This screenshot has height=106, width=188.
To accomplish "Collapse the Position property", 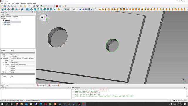I will coord(3,64).
